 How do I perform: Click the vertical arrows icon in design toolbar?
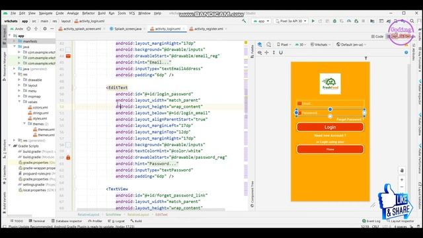click(274, 53)
